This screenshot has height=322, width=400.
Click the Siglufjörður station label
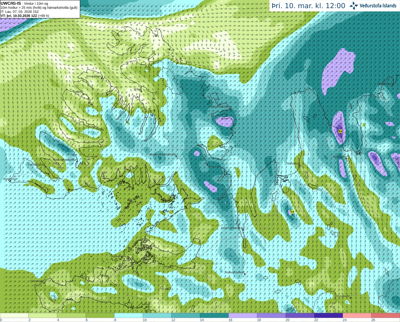(x=384, y=84)
